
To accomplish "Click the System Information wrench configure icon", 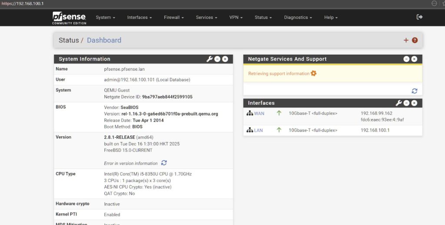I will tap(209, 59).
